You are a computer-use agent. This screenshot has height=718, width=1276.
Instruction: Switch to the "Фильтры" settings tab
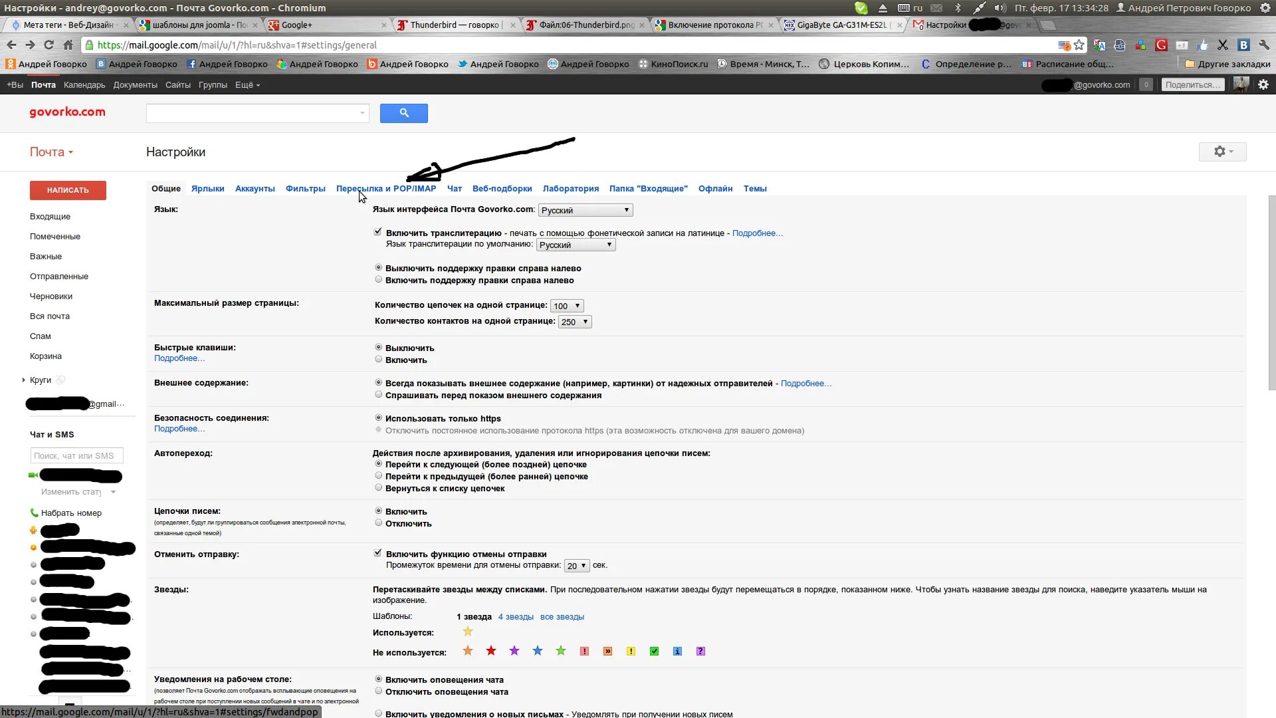click(305, 189)
